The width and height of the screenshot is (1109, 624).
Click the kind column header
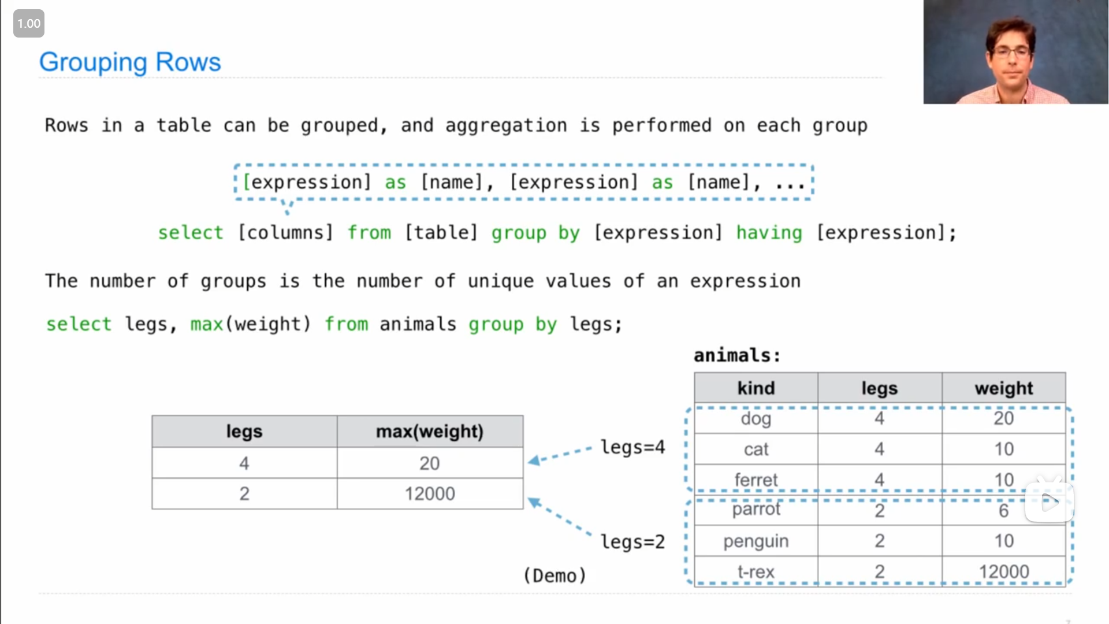756,388
